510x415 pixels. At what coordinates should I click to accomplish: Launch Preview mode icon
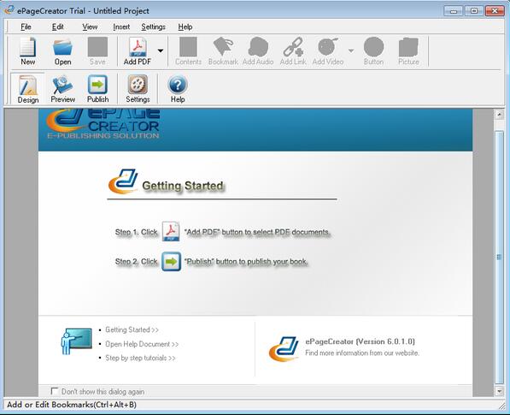62,85
